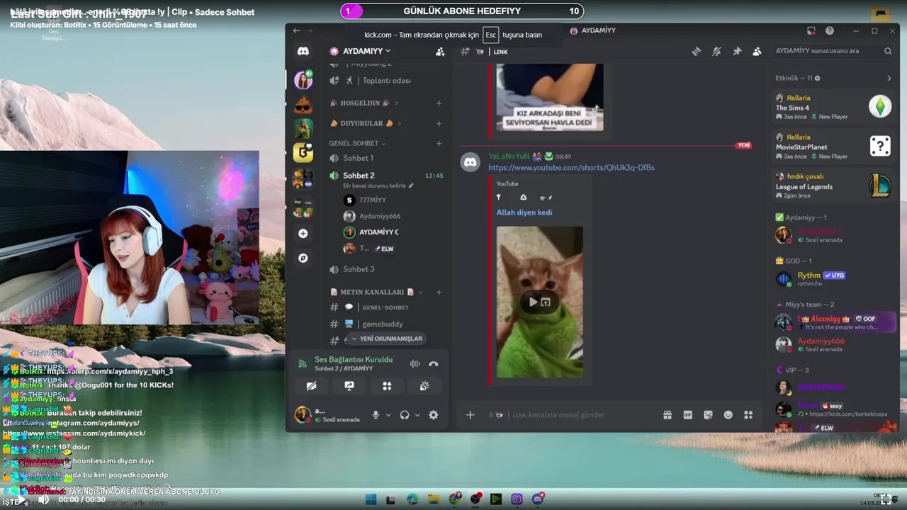Toggle channel notification mute bell icon

click(x=717, y=51)
